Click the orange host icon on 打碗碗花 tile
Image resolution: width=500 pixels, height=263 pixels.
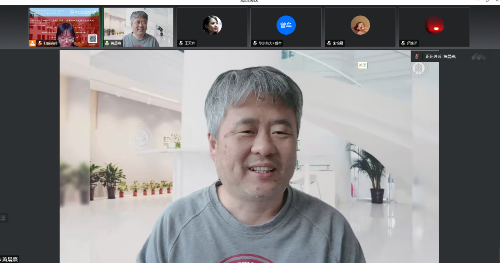tap(32, 43)
